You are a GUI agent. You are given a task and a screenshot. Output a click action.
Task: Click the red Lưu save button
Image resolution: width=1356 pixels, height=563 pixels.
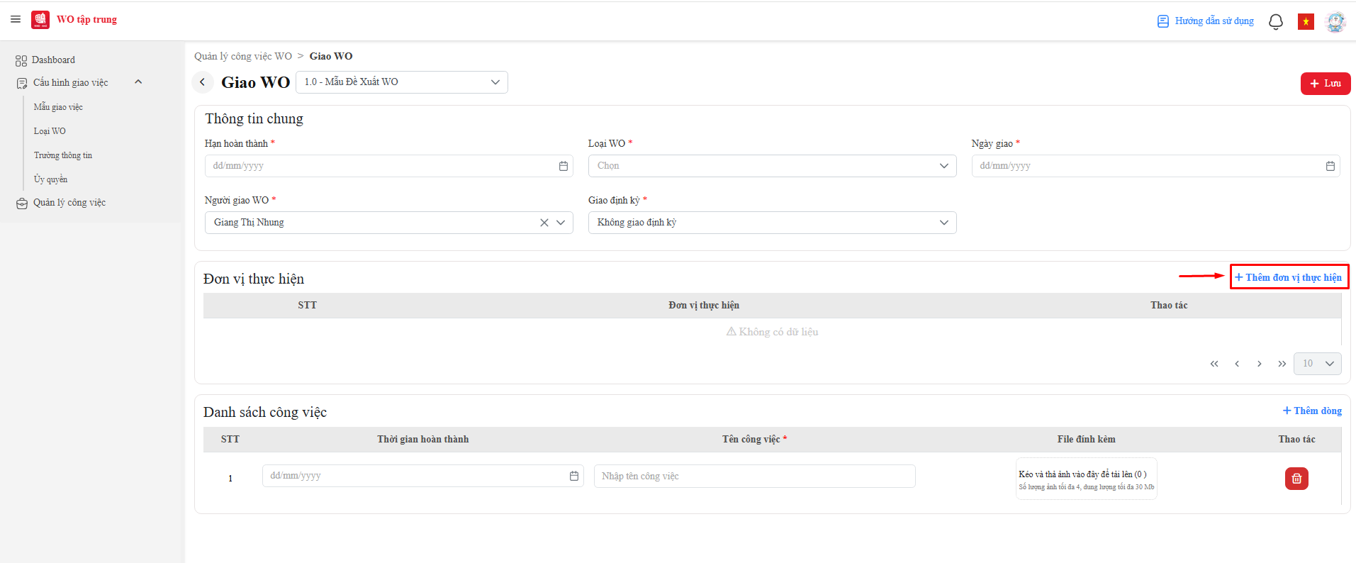tap(1326, 84)
